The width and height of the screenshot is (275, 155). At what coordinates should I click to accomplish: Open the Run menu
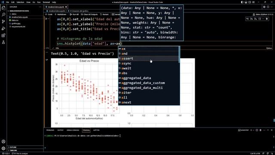point(39,2)
